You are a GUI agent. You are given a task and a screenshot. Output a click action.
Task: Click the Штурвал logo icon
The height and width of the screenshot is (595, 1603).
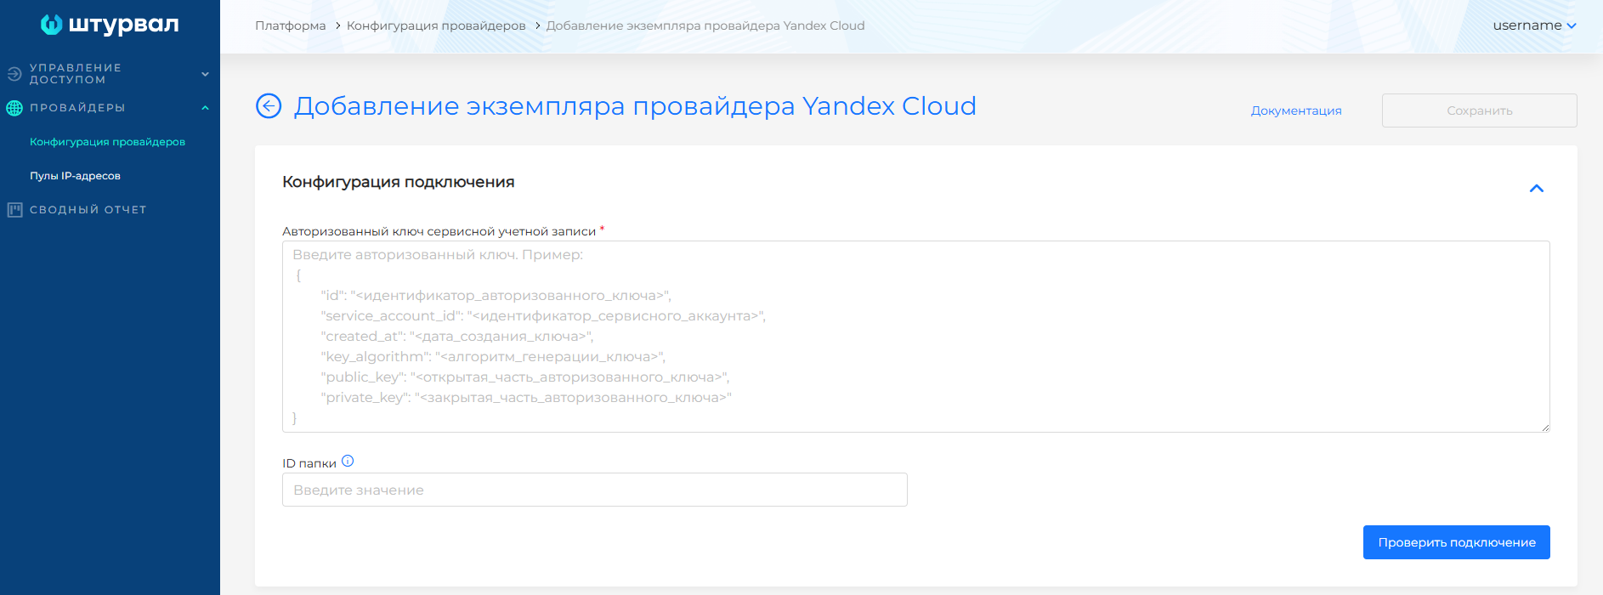tap(52, 25)
